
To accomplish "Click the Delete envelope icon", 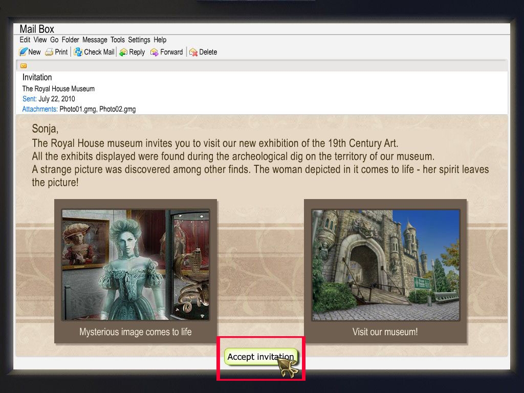I will click(193, 52).
